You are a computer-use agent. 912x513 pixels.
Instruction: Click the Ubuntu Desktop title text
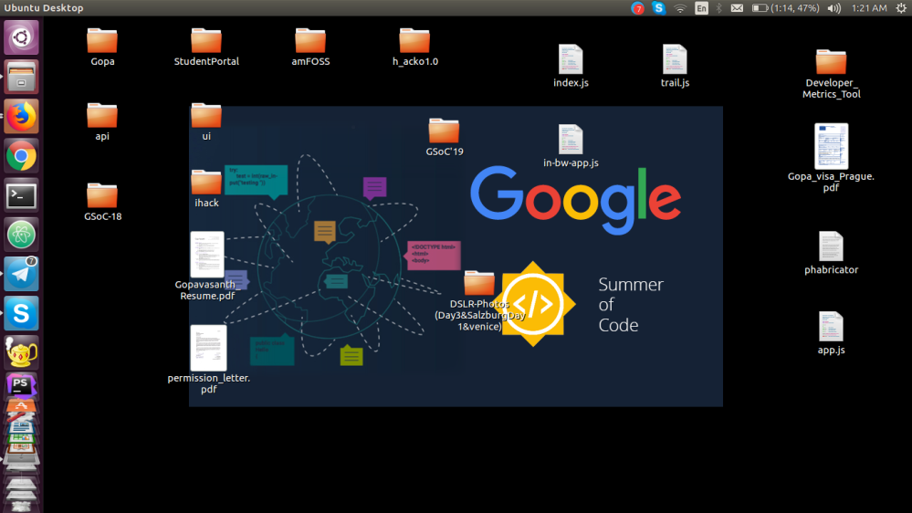coord(44,8)
